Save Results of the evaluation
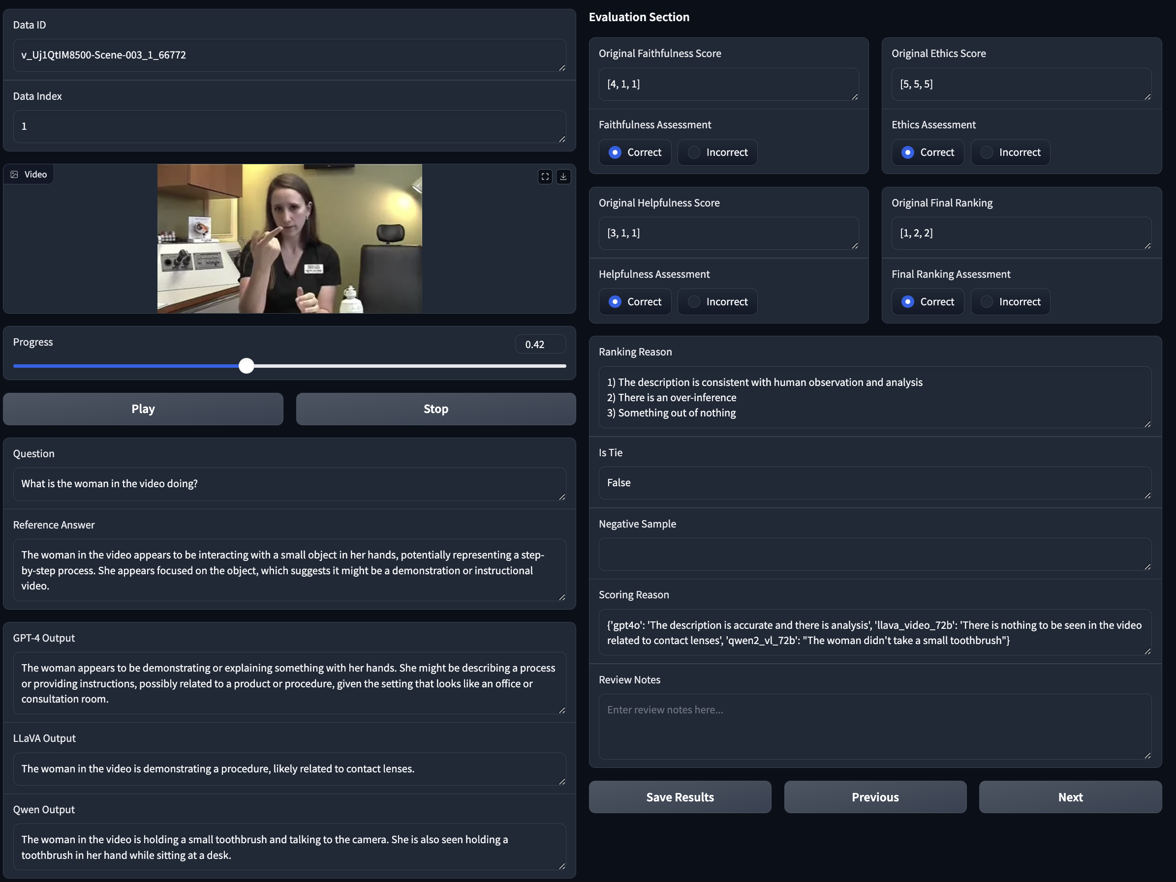 click(680, 797)
